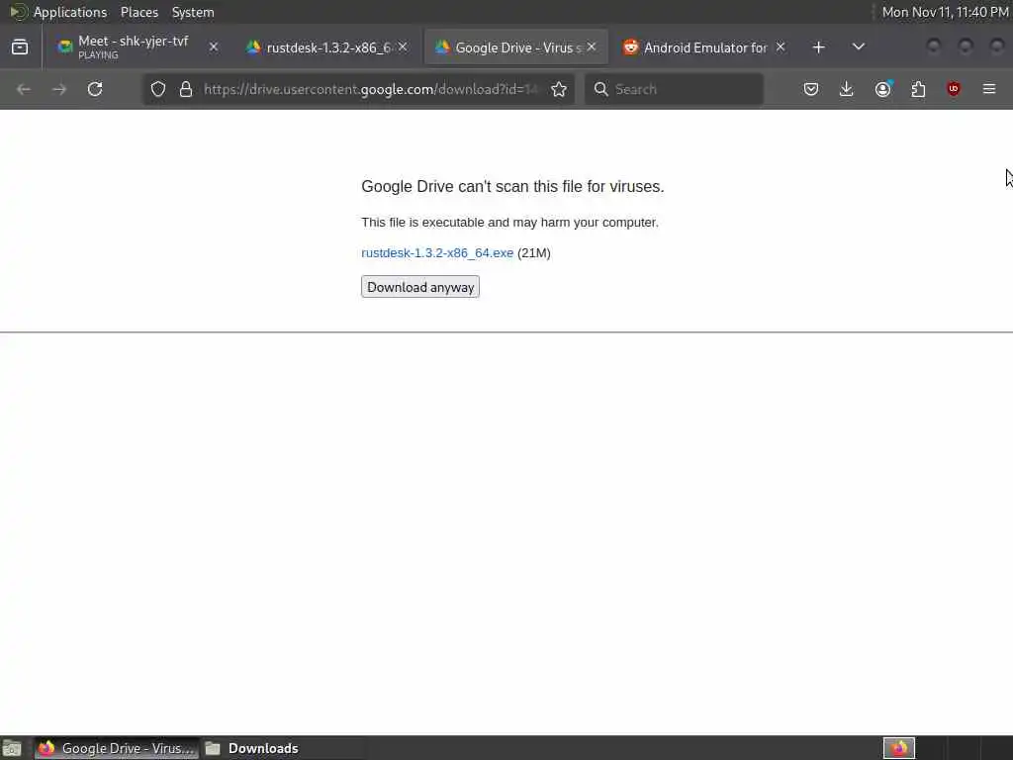Reload the current page

(95, 89)
